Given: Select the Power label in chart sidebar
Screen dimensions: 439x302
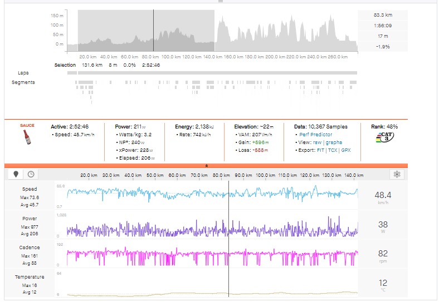Looking at the screenshot, I should (x=30, y=219).
